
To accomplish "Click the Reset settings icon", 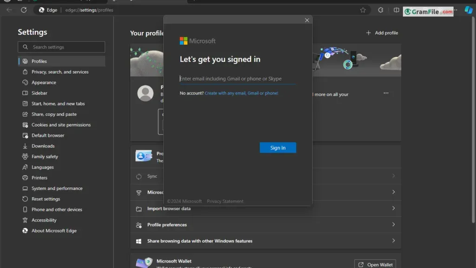I will pos(25,199).
